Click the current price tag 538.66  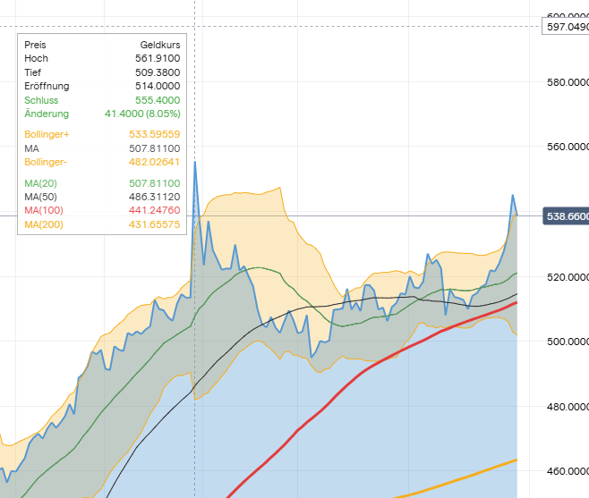click(x=566, y=216)
